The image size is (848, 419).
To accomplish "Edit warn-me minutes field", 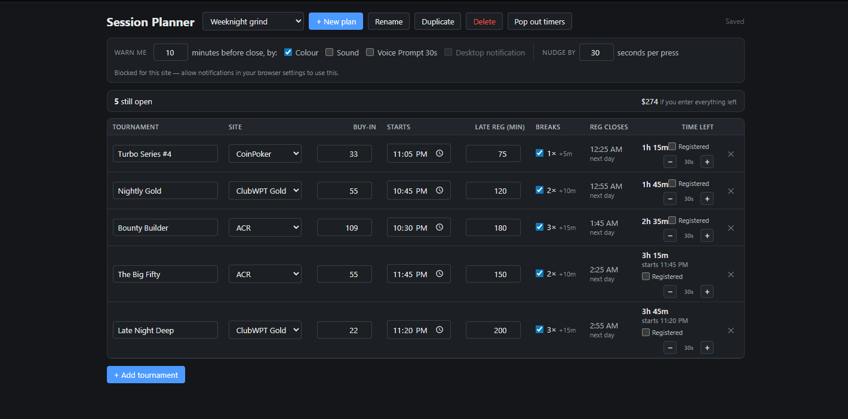I will (171, 52).
